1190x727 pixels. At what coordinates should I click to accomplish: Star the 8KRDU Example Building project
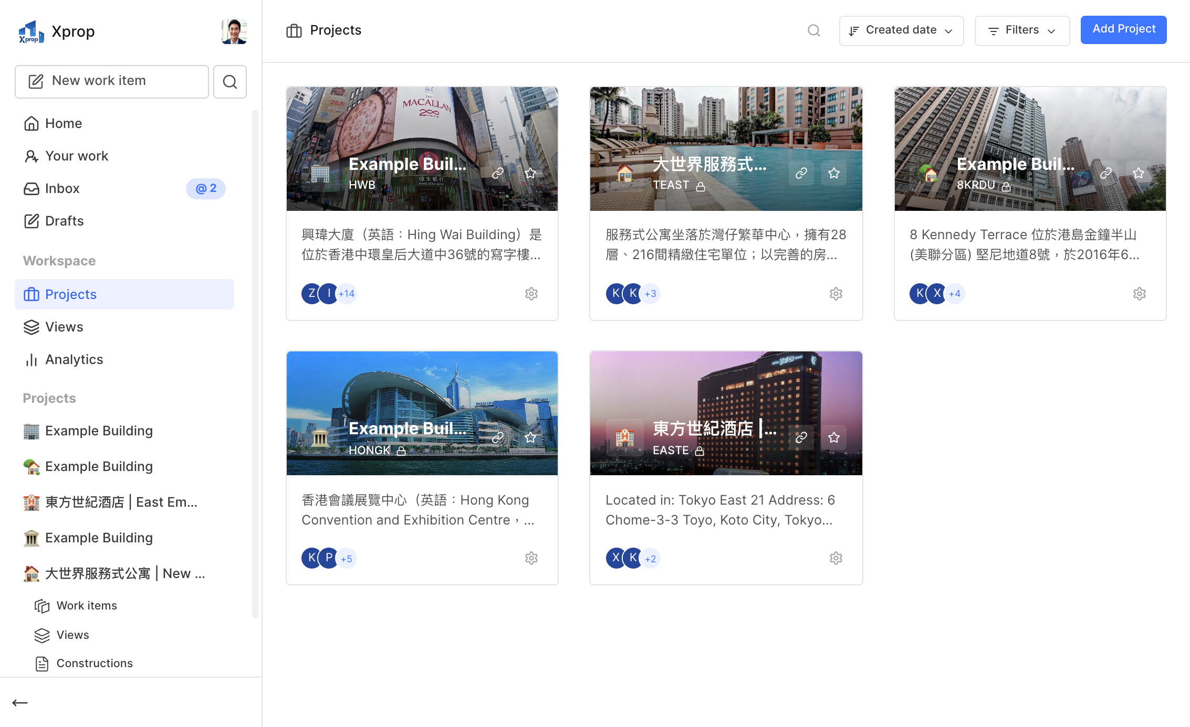1139,173
